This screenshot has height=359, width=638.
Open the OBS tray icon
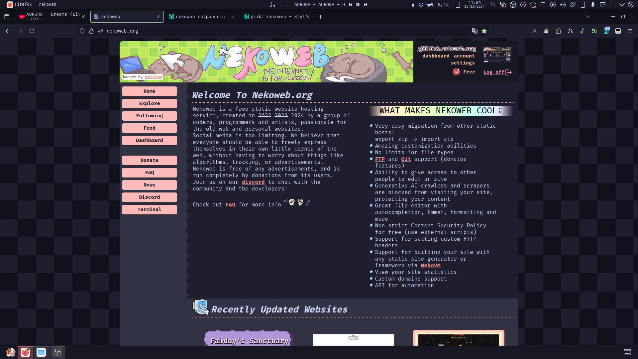(513, 5)
